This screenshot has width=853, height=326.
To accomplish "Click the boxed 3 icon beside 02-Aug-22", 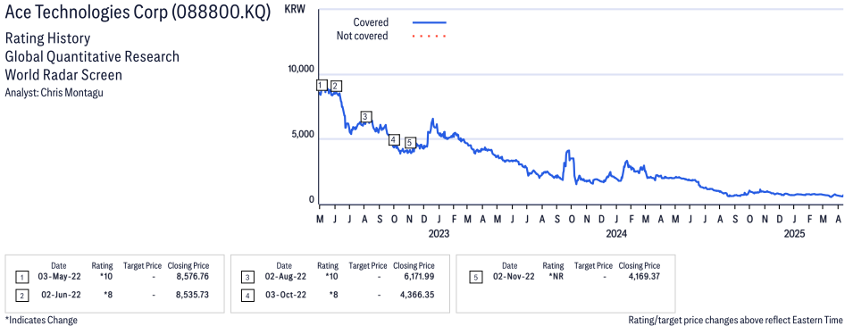I will [247, 278].
